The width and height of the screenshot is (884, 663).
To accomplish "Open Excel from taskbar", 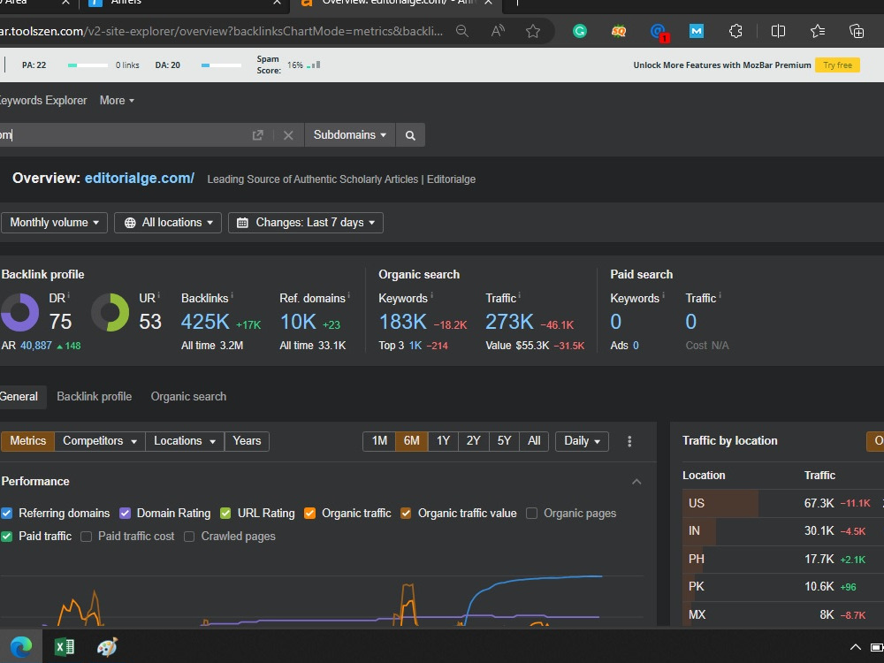I will pos(65,647).
